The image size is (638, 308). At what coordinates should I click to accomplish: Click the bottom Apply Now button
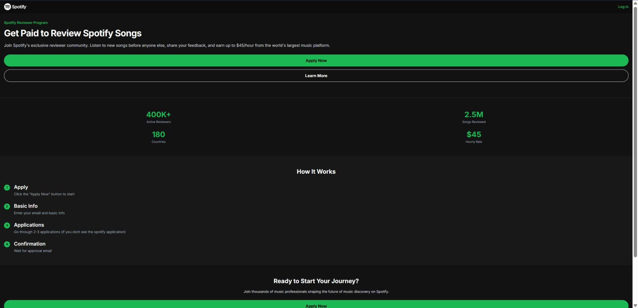(316, 306)
